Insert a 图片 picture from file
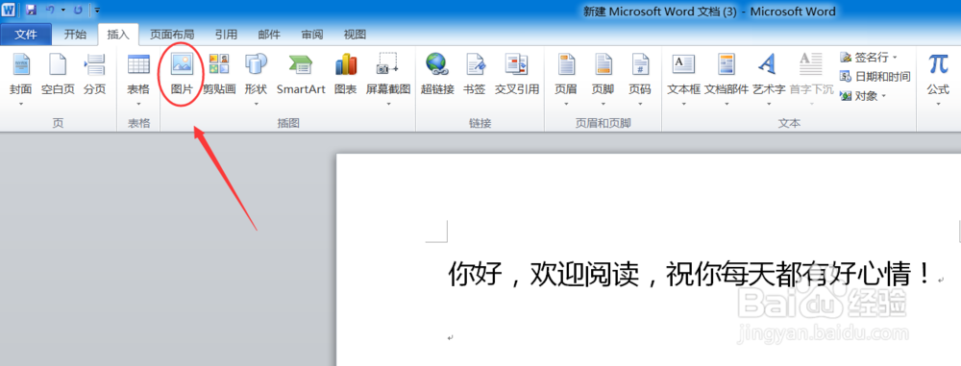This screenshot has width=961, height=366. 182,75
